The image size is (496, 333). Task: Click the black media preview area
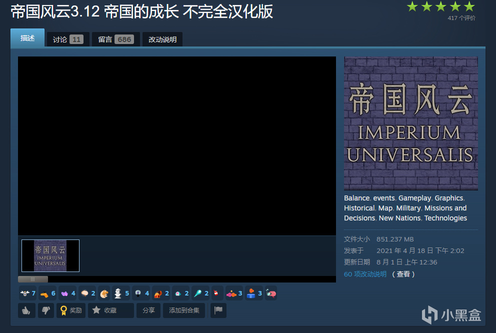(x=177, y=146)
